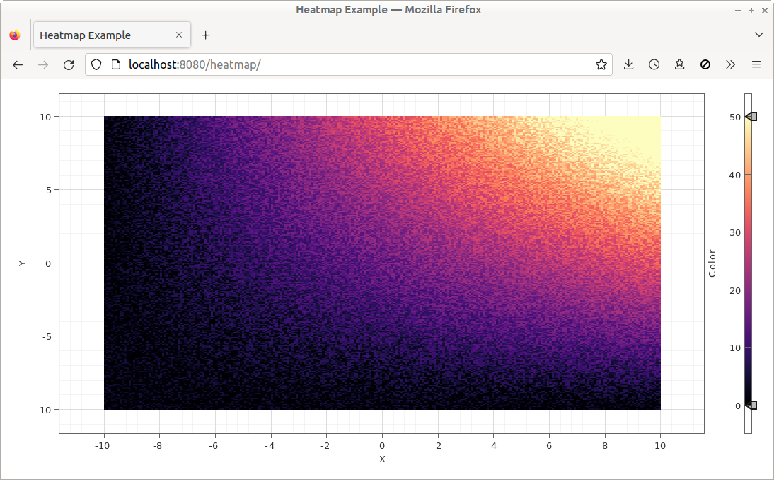This screenshot has height=480, width=774.
Task: Click the extensions toolbar icon
Action: pyautogui.click(x=680, y=64)
